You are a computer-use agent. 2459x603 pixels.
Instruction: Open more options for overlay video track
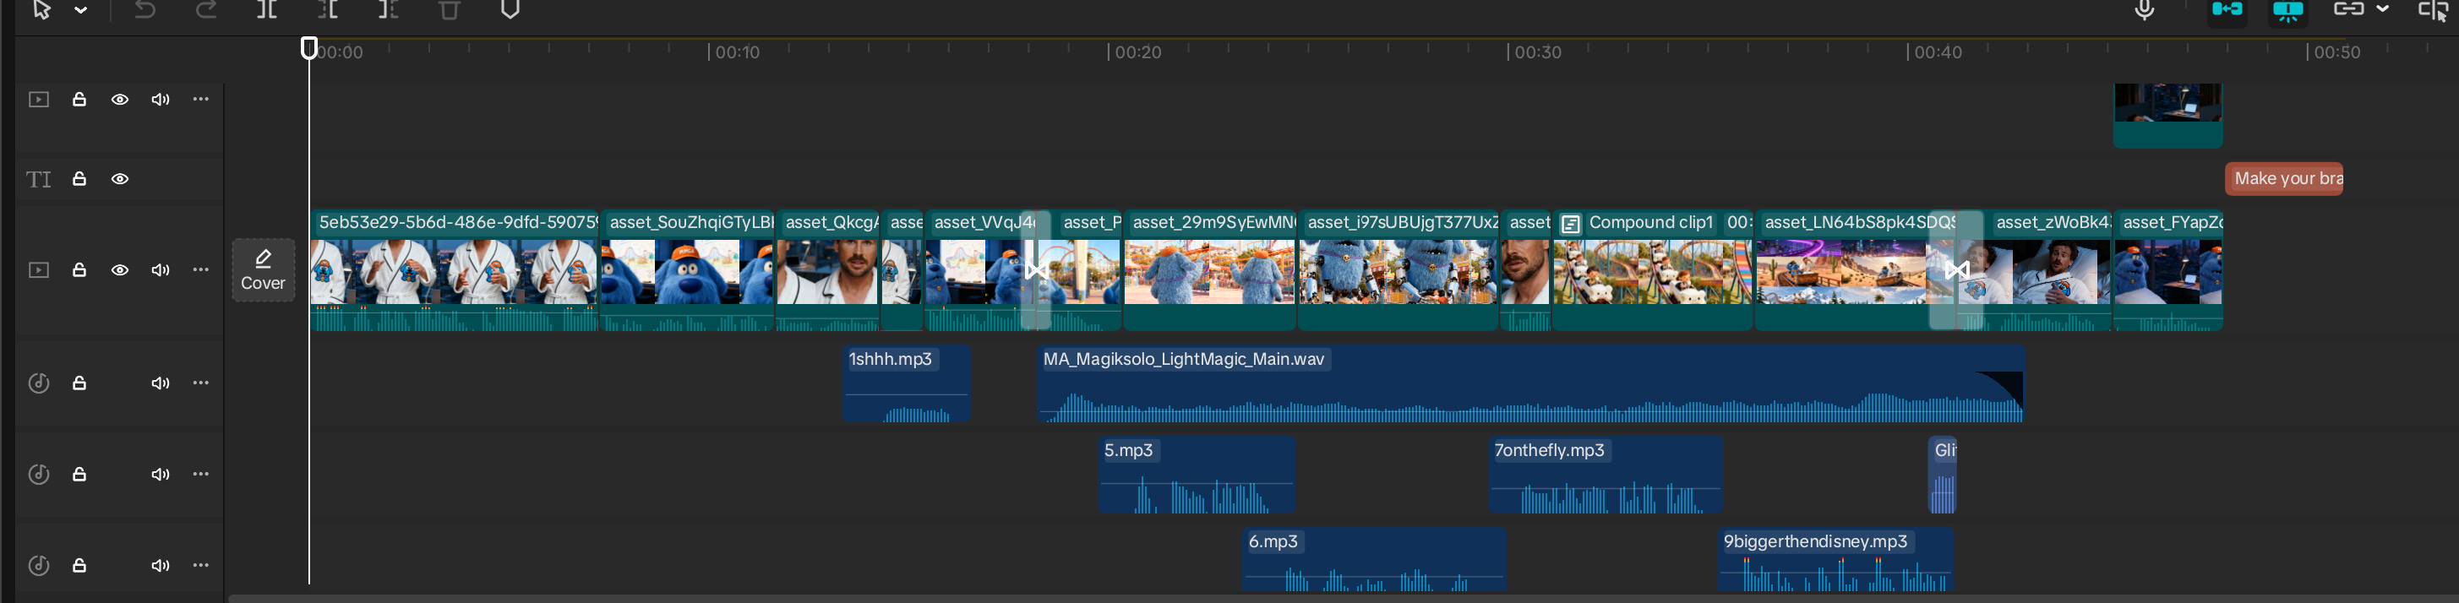point(200,99)
